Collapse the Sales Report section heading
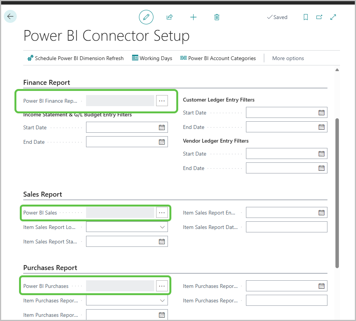The width and height of the screenshot is (356, 321). [43, 194]
